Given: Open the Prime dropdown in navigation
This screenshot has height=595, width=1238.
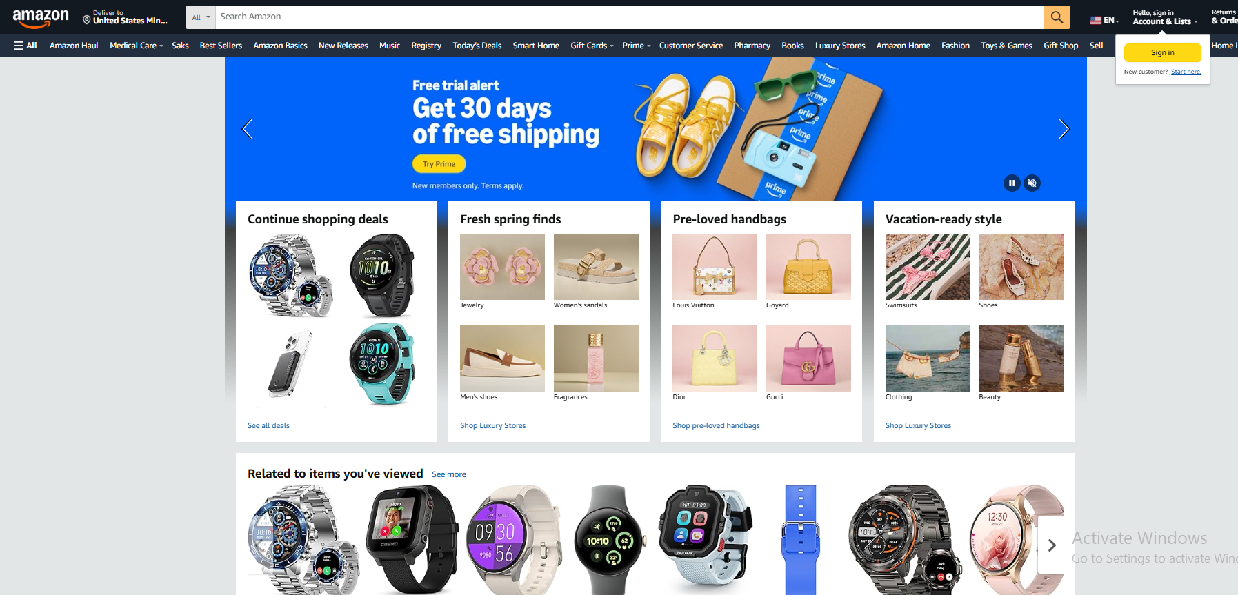Looking at the screenshot, I should pyautogui.click(x=637, y=46).
